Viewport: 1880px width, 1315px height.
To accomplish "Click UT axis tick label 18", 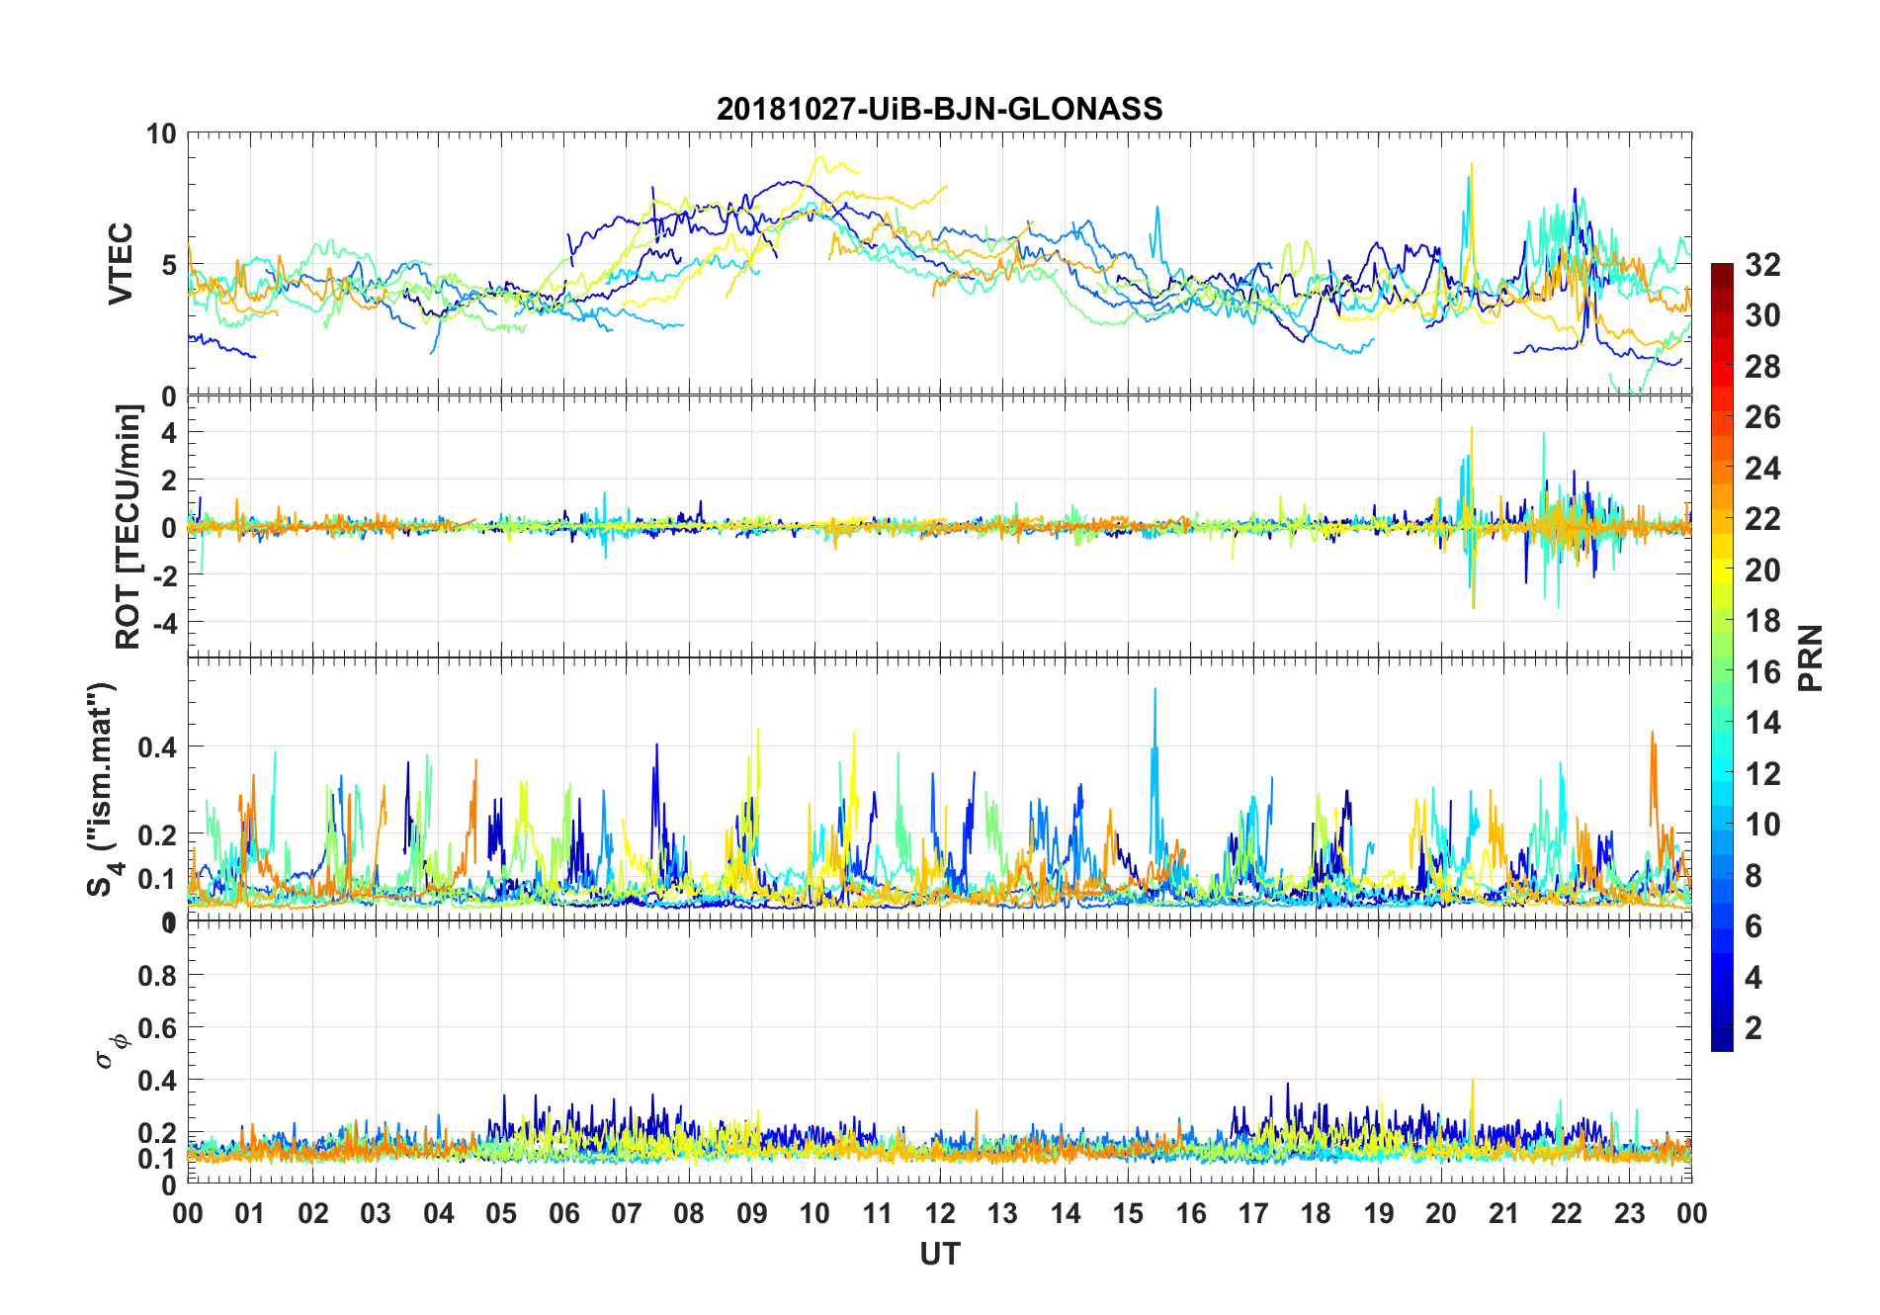I will click(x=1316, y=1213).
